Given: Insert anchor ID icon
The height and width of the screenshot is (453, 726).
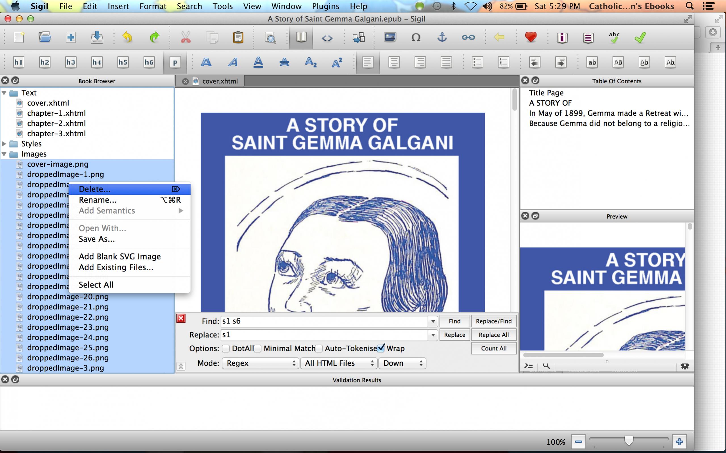Looking at the screenshot, I should (x=442, y=37).
